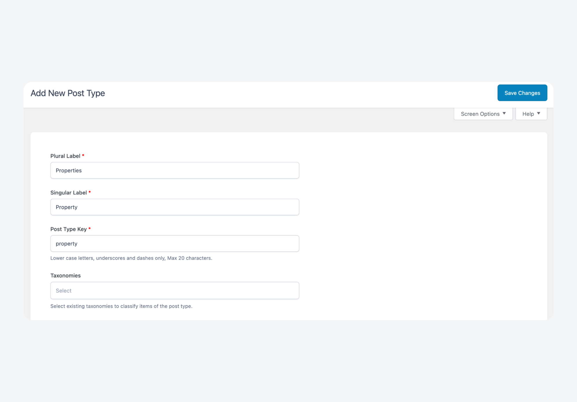Click the Post Type Key field label

[x=68, y=229]
